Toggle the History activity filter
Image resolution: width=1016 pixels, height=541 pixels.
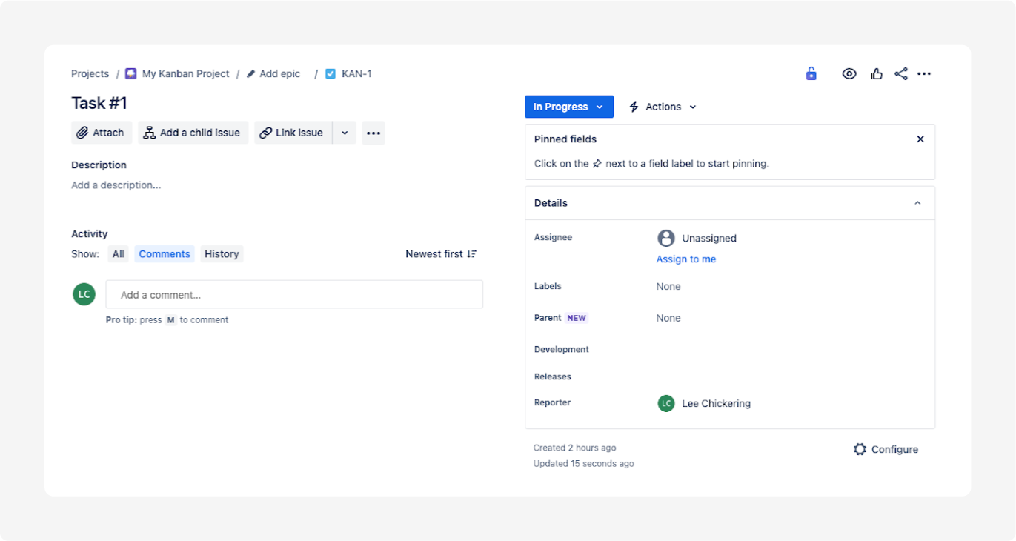point(222,253)
